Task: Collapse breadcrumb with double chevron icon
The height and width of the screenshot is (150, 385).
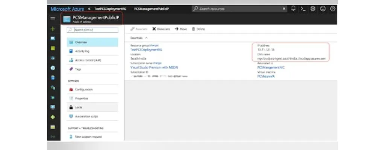Action: click(89, 9)
